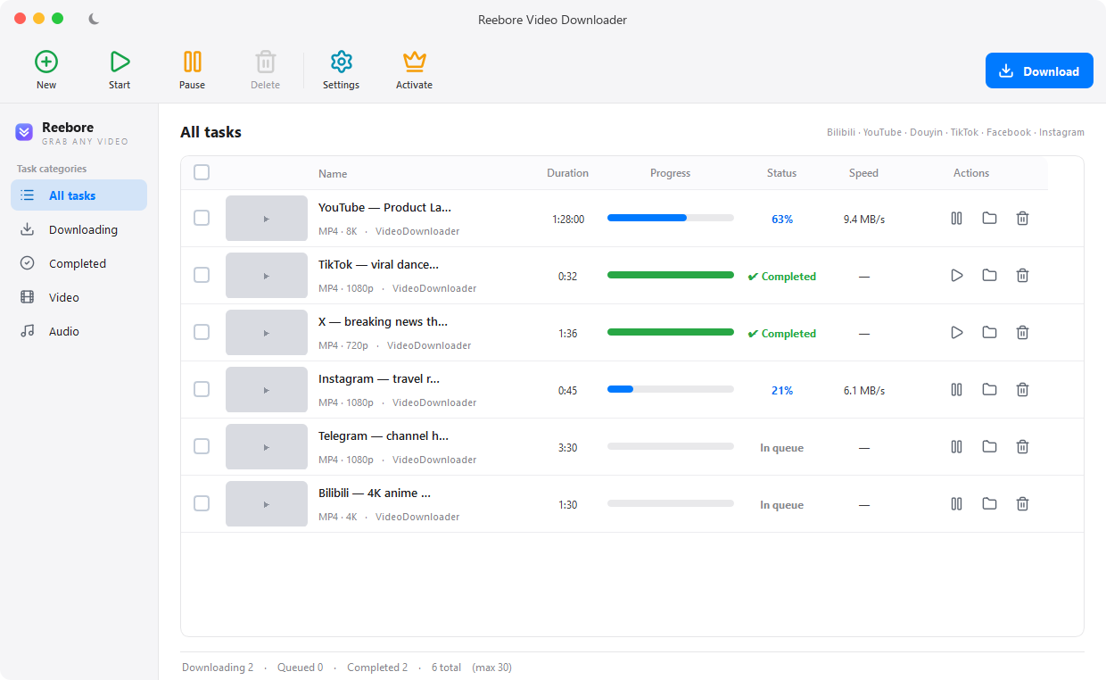Click the 6.1 MB/s speed value
The height and width of the screenshot is (680, 1106).
click(x=864, y=391)
